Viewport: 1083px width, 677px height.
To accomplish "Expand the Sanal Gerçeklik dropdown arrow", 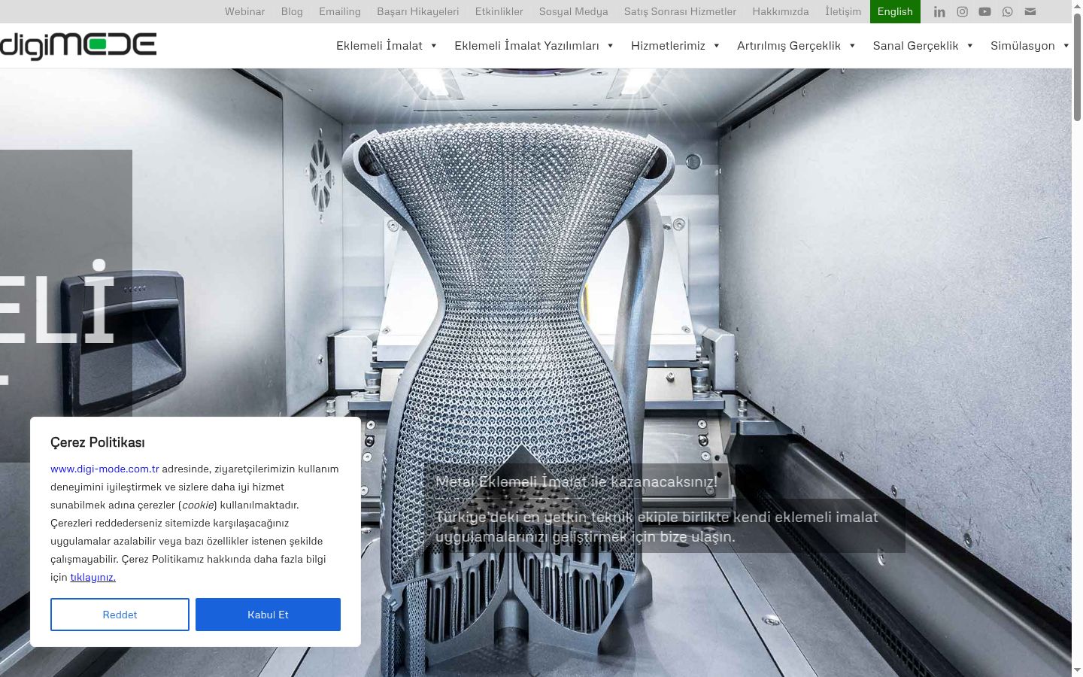I will tap(970, 46).
